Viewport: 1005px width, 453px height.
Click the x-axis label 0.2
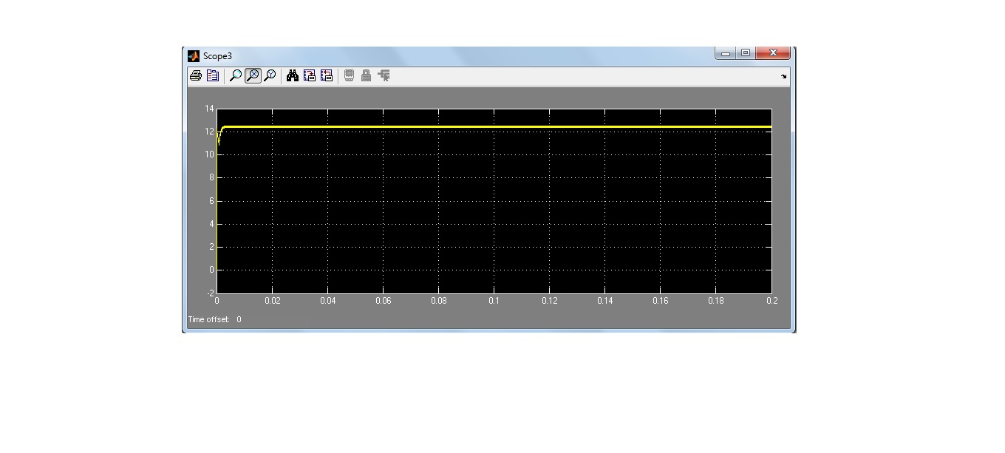point(772,301)
